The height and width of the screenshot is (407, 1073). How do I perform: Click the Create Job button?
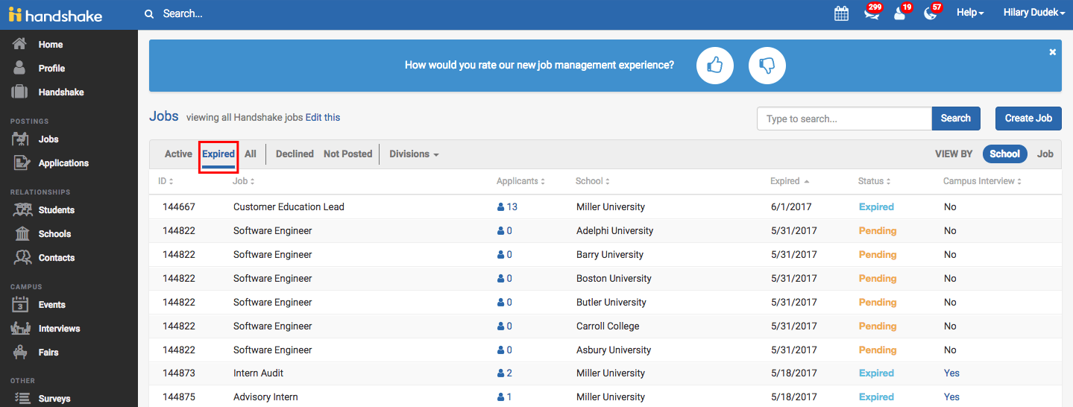point(1028,119)
